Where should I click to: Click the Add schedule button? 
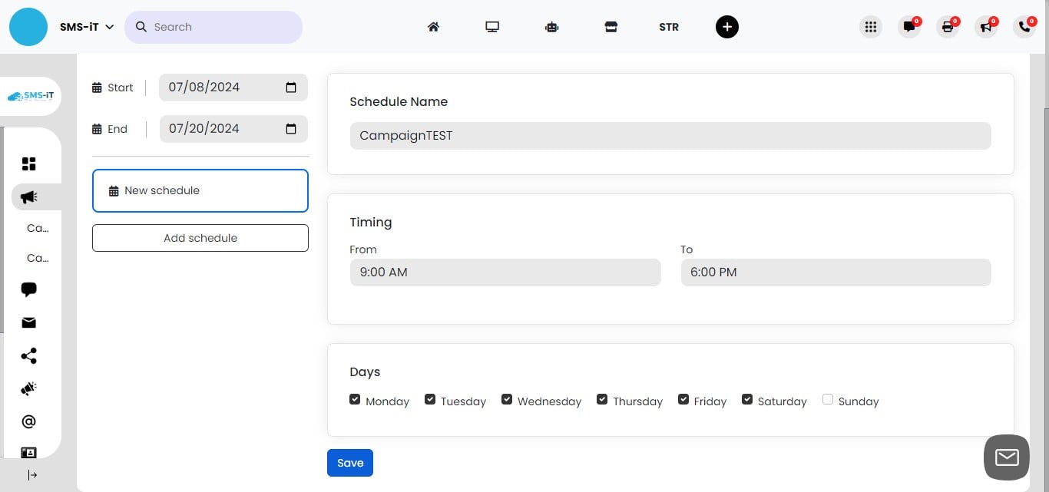200,238
